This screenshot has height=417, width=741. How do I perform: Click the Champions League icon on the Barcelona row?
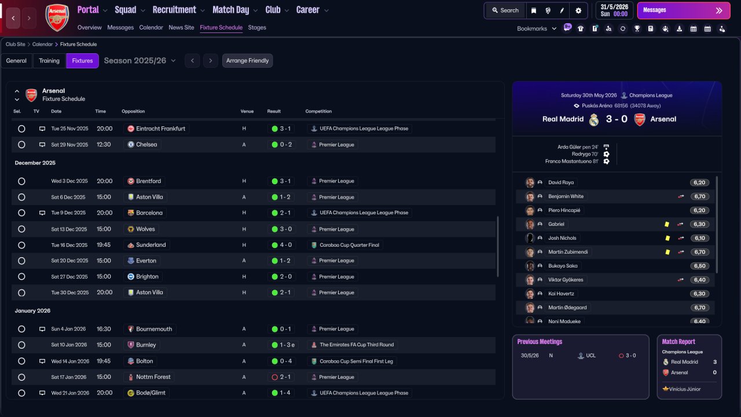tap(314, 213)
